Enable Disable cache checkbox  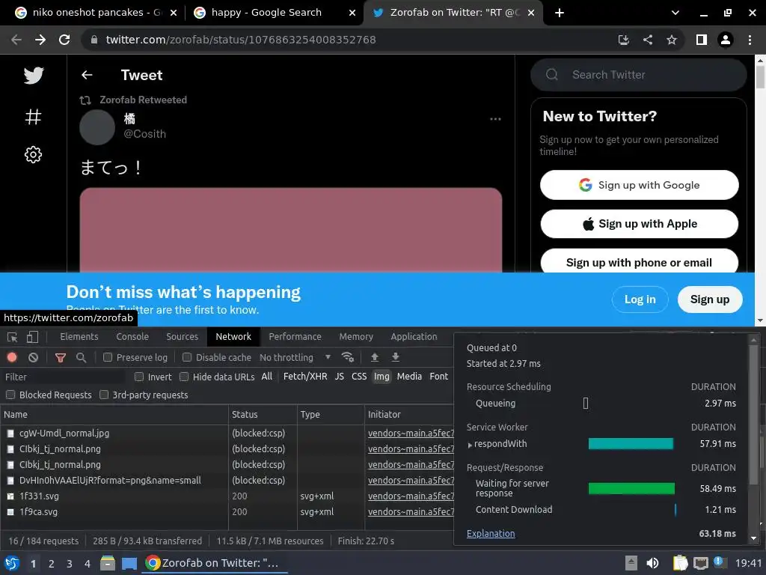point(186,357)
